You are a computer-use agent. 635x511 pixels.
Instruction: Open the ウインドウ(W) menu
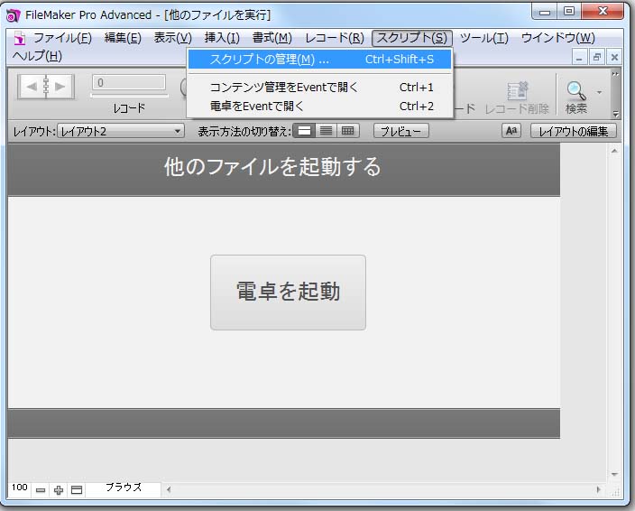click(557, 38)
